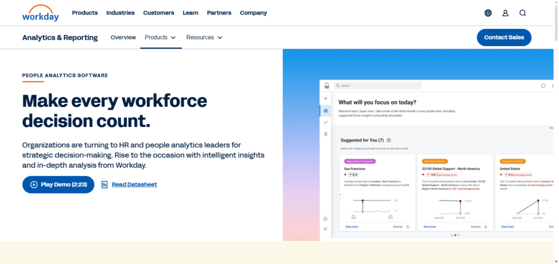
Task: Open the Industries top menu
Action: tap(121, 13)
